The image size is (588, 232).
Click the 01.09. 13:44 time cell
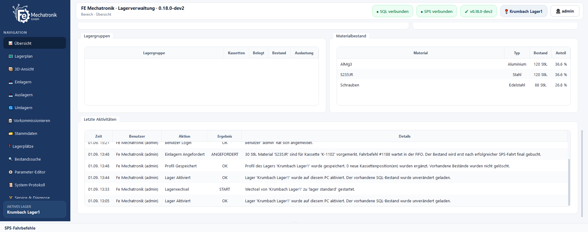99,178
